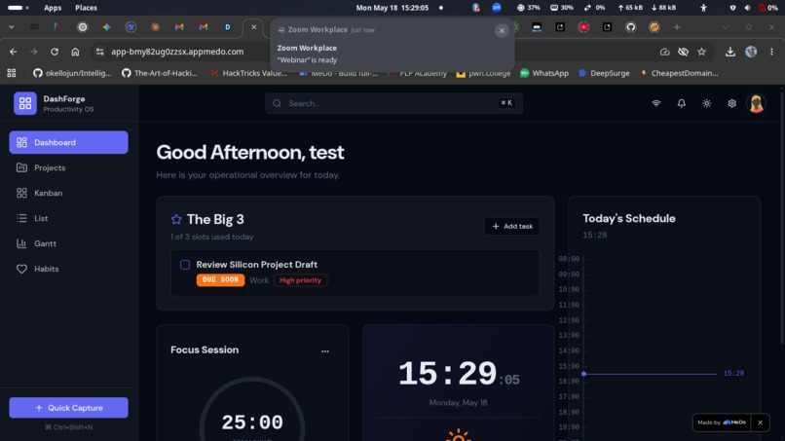Click the Quick Capture button
Viewport: 785px width, 441px height.
point(68,408)
